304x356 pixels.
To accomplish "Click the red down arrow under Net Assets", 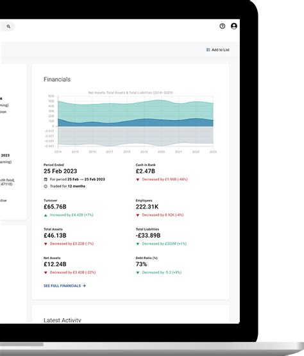I will pos(46,273).
